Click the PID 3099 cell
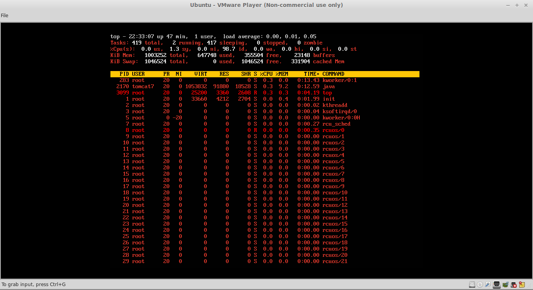Viewport: 533px width, 290px height. pyautogui.click(x=123, y=93)
